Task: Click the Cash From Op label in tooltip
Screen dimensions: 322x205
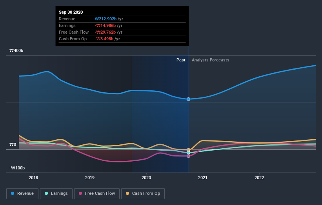Action: (x=73, y=39)
